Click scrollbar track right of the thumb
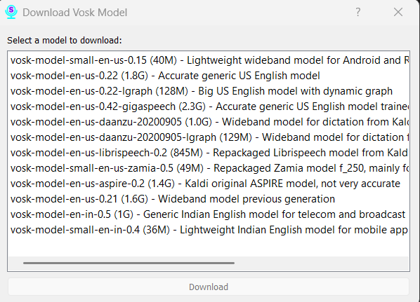The height and width of the screenshot is (302, 420). click(322, 263)
